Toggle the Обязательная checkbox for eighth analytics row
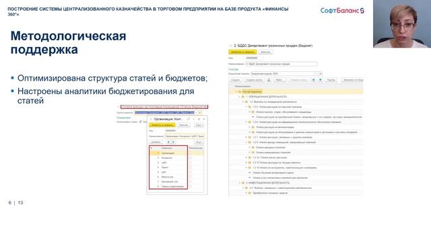The width and height of the screenshot is (431, 242). (x=190, y=186)
